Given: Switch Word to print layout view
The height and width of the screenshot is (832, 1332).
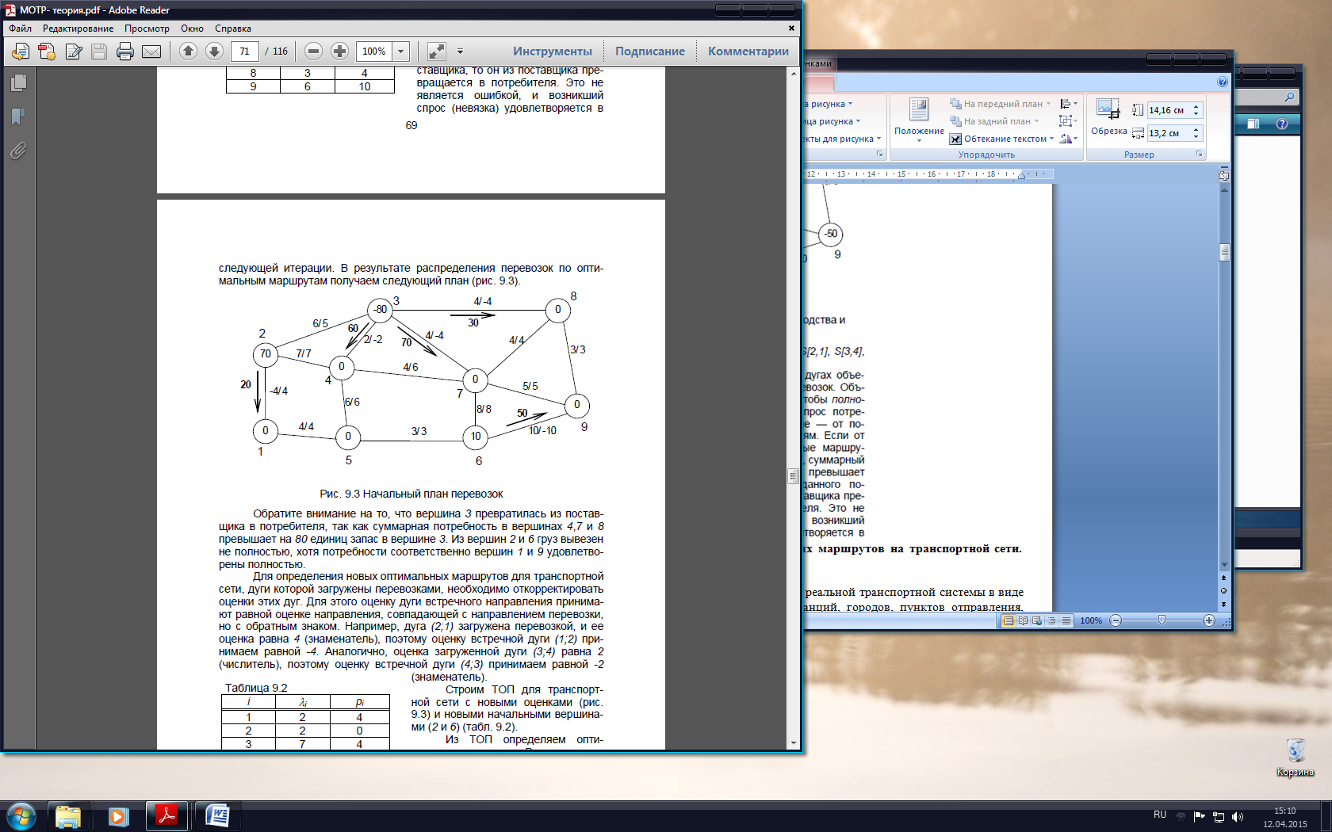Looking at the screenshot, I should [1009, 620].
